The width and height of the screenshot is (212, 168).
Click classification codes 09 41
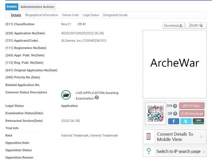point(82,24)
